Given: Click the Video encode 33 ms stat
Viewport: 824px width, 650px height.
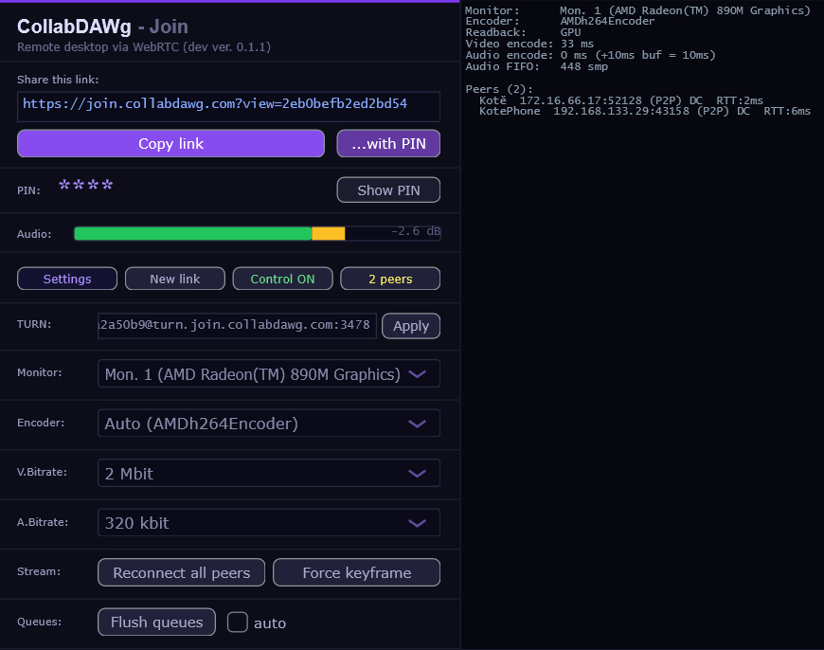Looking at the screenshot, I should pos(529,44).
